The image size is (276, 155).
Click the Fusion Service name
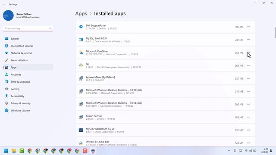coord(94,116)
